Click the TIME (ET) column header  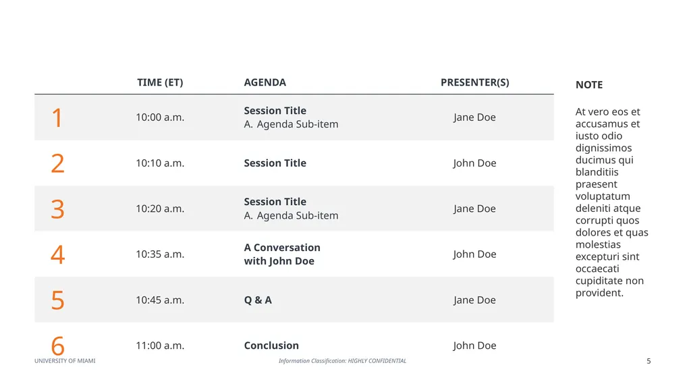pyautogui.click(x=160, y=82)
